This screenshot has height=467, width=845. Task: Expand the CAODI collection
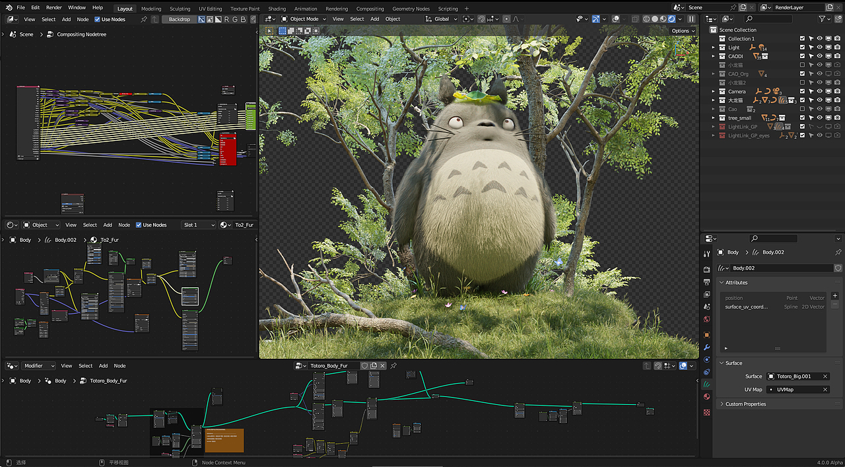click(714, 56)
